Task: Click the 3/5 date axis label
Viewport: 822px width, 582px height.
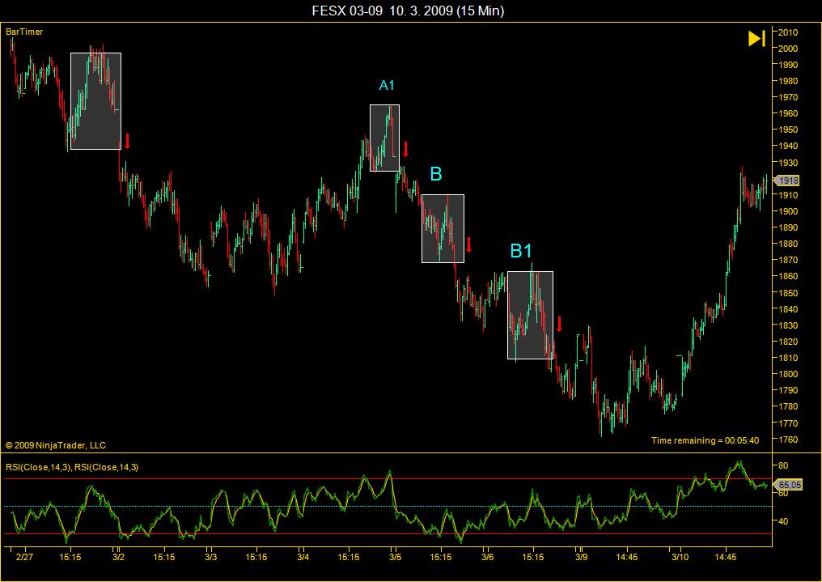Action: pos(396,557)
